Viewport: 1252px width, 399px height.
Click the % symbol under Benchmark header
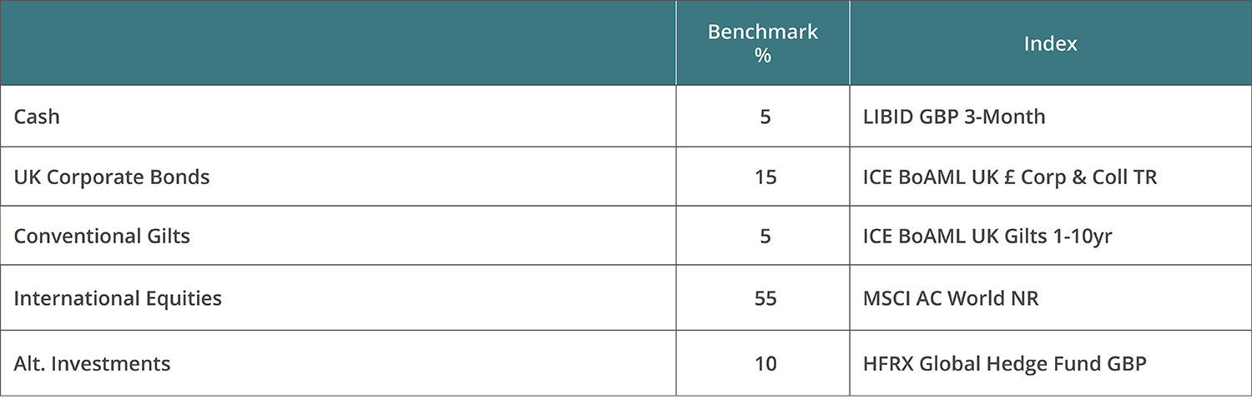coord(763,57)
